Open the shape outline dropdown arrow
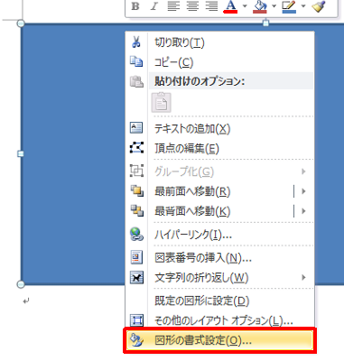Viewport: 344px width, 361px height. point(303,6)
